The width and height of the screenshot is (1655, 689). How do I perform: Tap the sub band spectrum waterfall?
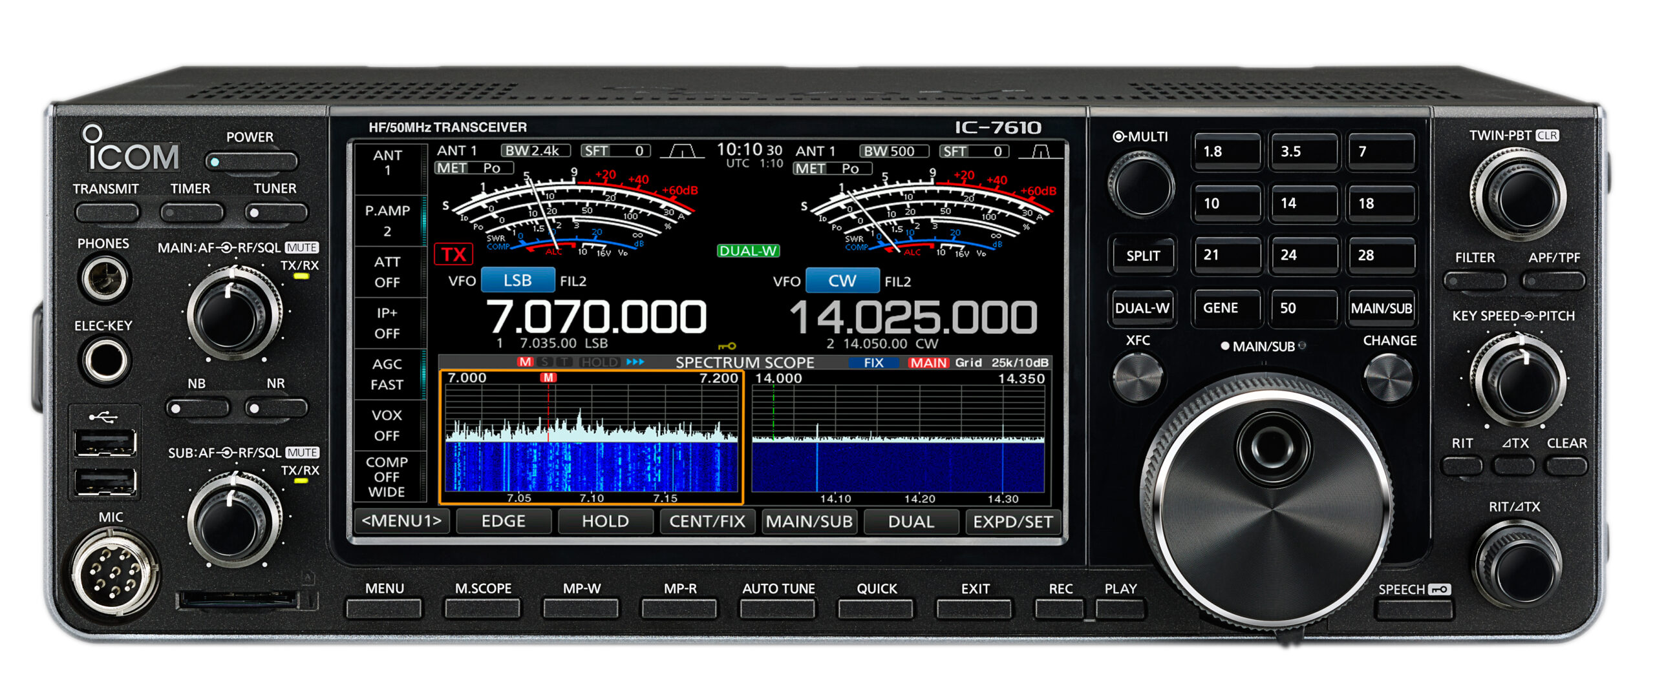point(898,466)
